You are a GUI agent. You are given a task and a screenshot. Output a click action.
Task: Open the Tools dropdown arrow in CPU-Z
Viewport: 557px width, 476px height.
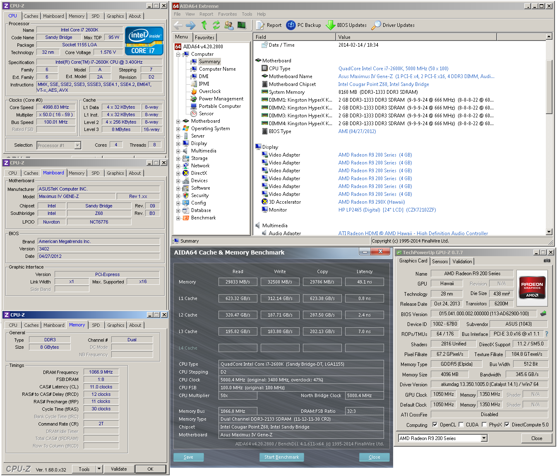coord(99,469)
